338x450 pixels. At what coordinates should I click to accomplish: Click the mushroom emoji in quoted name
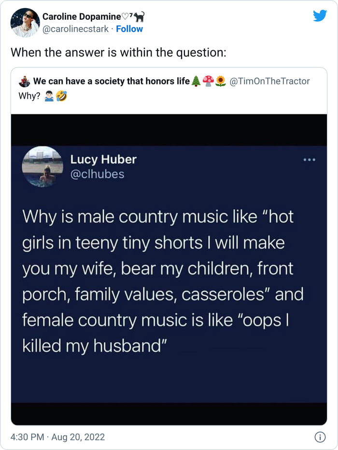(x=208, y=81)
